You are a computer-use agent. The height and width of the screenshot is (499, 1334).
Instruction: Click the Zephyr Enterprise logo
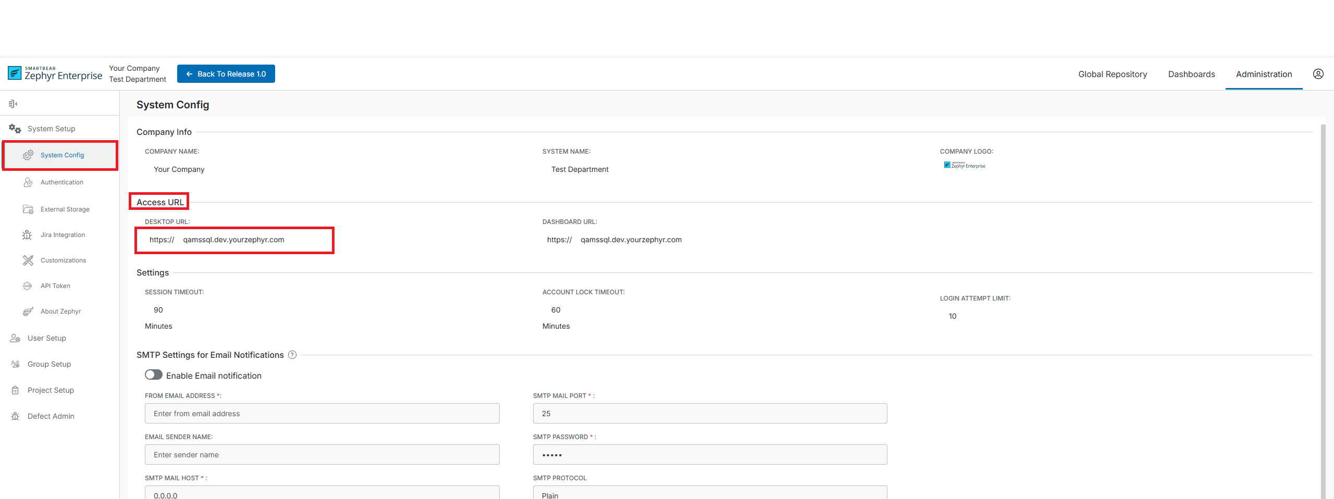click(x=55, y=74)
